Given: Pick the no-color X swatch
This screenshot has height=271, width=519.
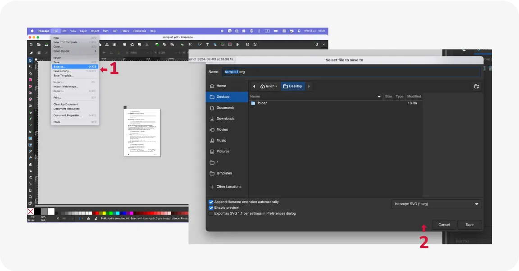Looking at the screenshot, I should pos(31,211).
